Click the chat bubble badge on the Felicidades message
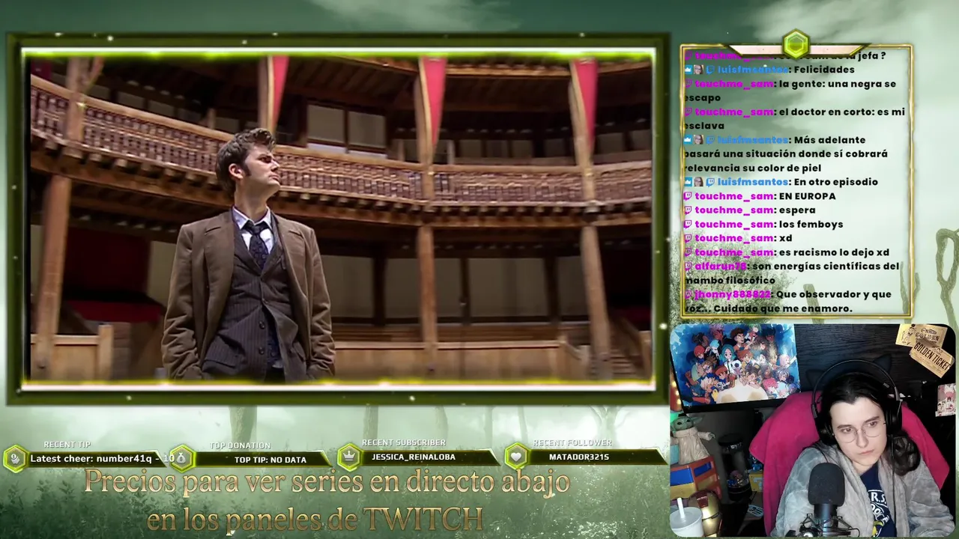Screen dimensions: 959x539 (710, 70)
